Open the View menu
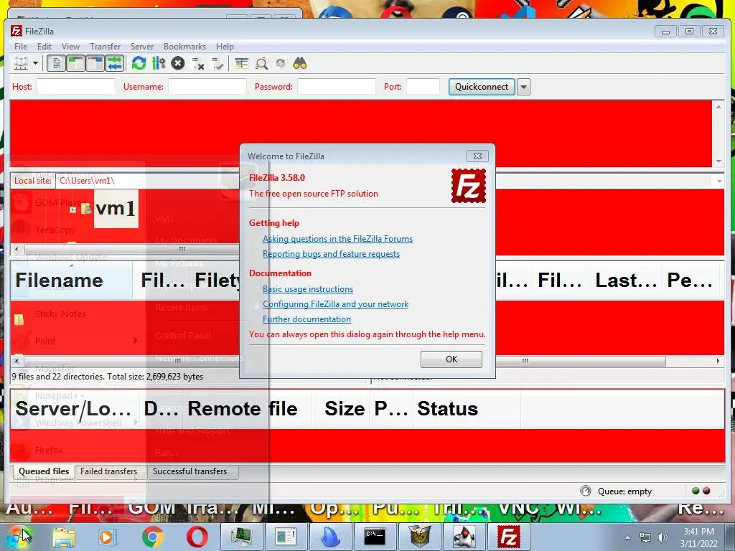Screen dimensions: 735x551 [x=70, y=47]
